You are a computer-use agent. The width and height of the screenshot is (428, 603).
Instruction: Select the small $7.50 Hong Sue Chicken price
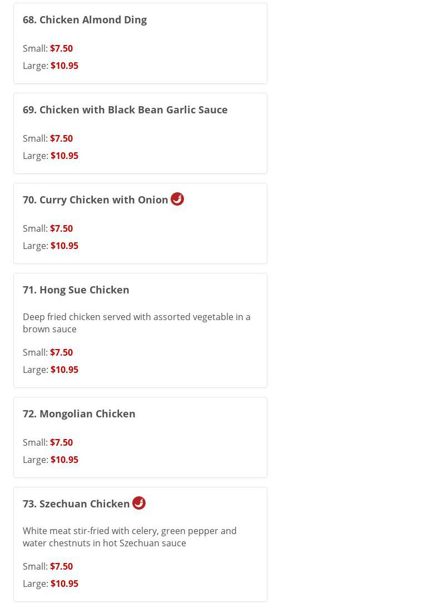(61, 352)
